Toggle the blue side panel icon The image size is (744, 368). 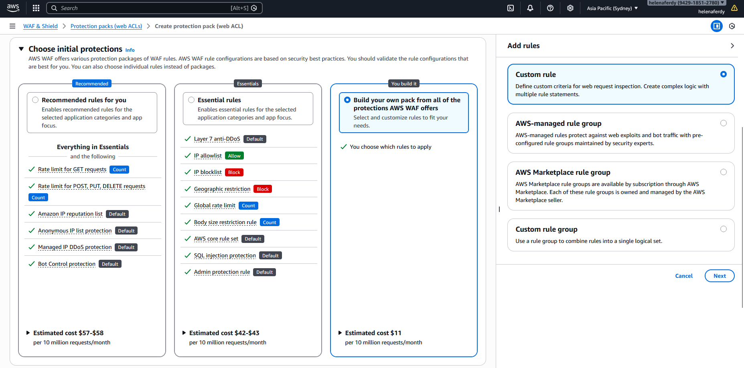click(716, 26)
